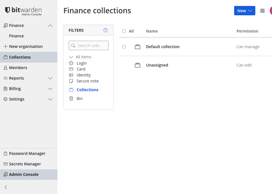Open the New dropdown button
This screenshot has height=194, width=272.
[245, 10]
